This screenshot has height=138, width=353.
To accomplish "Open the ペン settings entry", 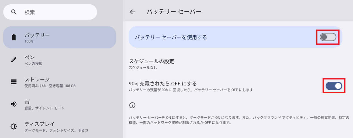I will click(60, 60).
